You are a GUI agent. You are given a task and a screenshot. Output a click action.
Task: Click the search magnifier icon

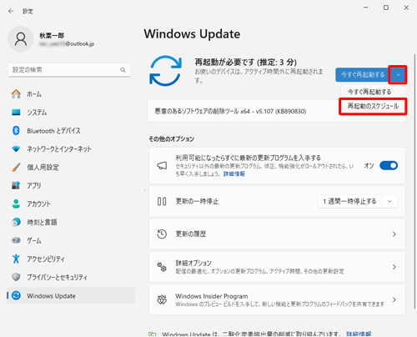tap(123, 70)
